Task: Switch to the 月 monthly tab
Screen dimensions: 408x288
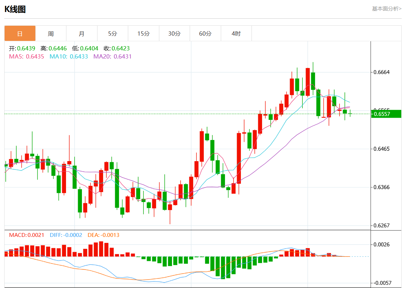Action: click(82, 33)
